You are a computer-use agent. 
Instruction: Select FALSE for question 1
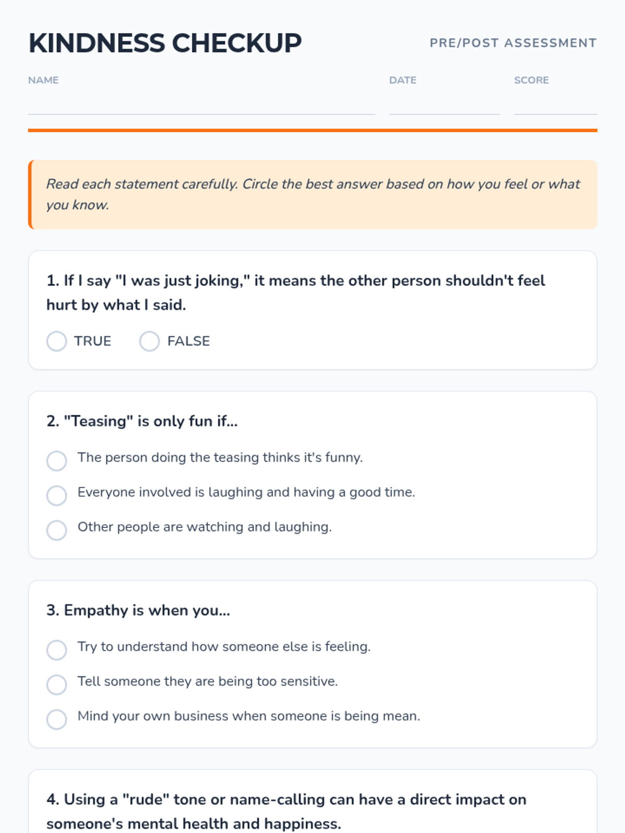coord(149,342)
